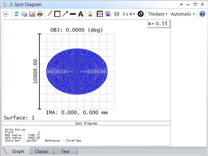
Task: Click the Copy to clipboard icon
Action: [24, 14]
